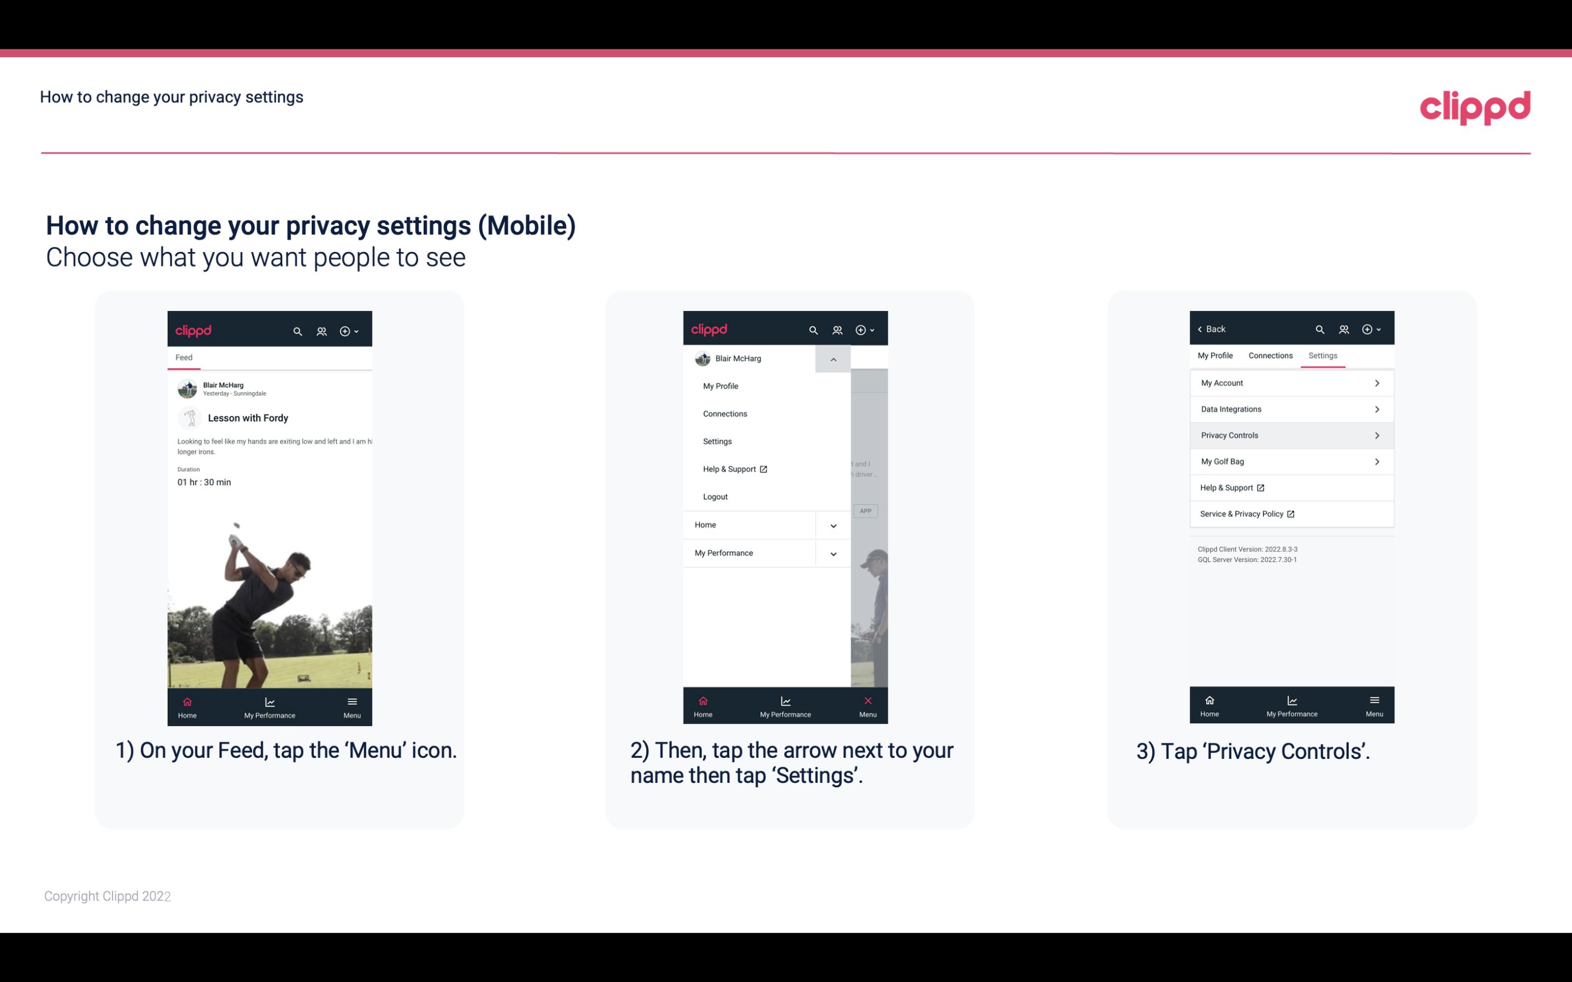Select the Settings tab in profile
This screenshot has width=1572, height=982.
click(x=1322, y=355)
